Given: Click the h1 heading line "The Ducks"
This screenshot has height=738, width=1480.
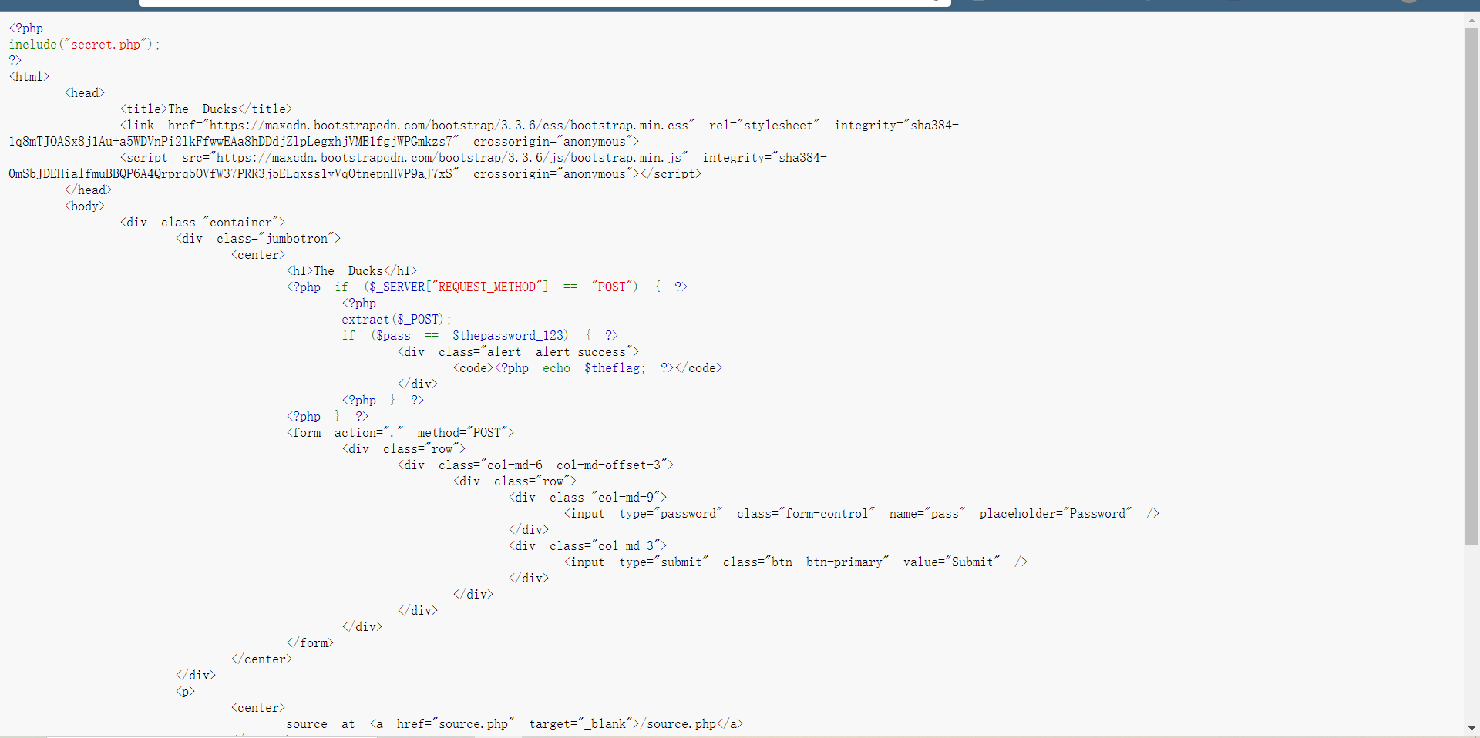Looking at the screenshot, I should coord(351,270).
